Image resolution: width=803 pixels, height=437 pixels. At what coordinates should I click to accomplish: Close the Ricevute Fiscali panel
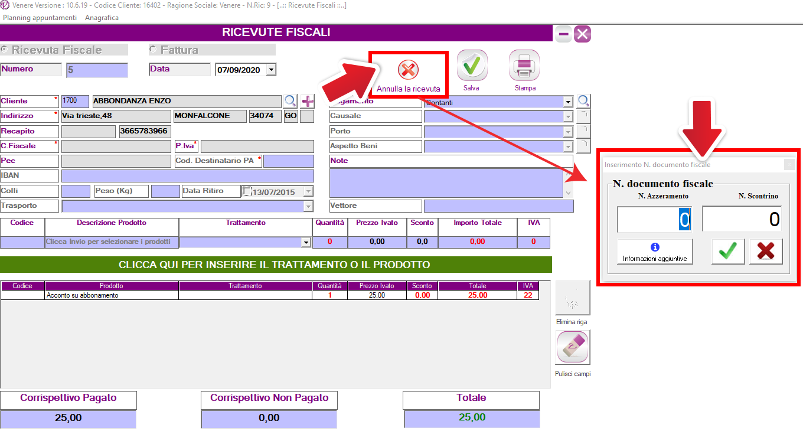tap(582, 34)
